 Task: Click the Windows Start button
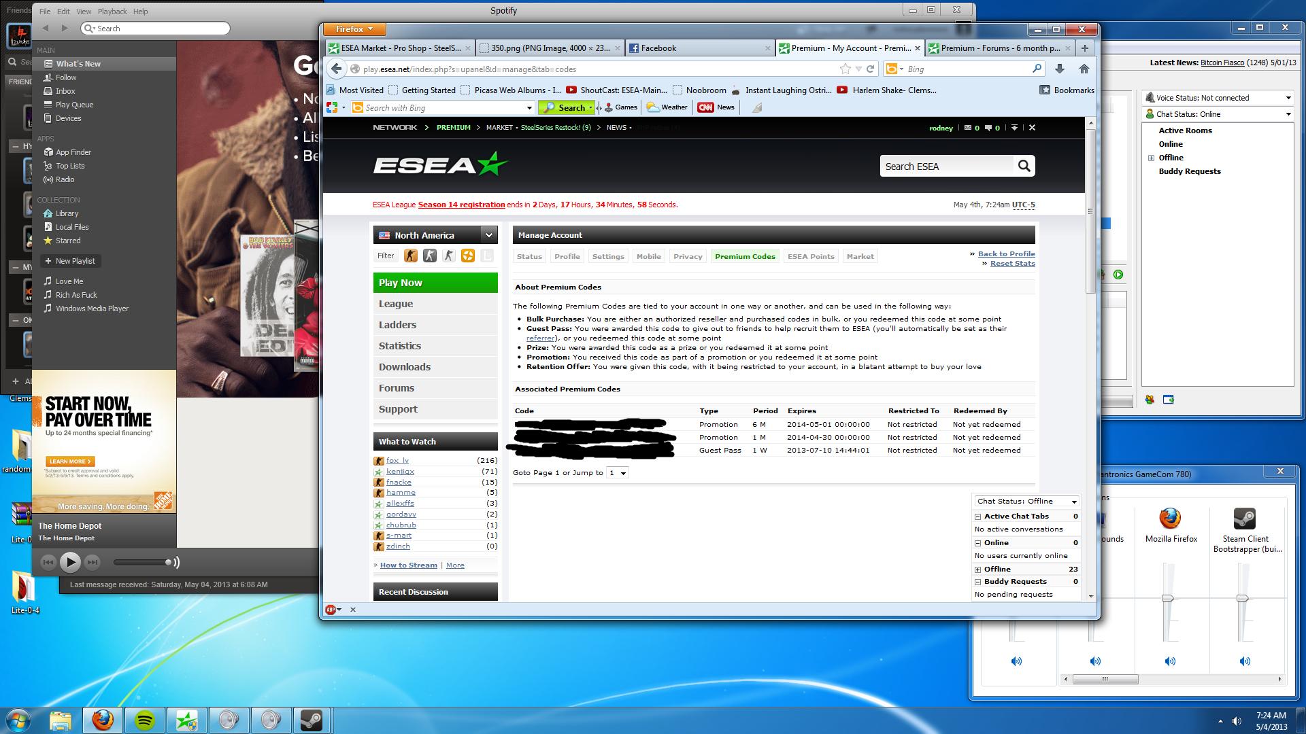[x=18, y=720]
